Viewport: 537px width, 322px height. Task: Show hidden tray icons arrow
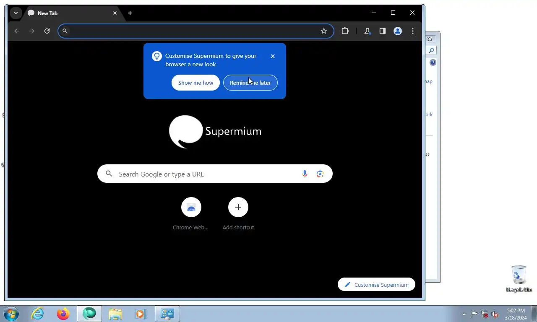point(464,314)
